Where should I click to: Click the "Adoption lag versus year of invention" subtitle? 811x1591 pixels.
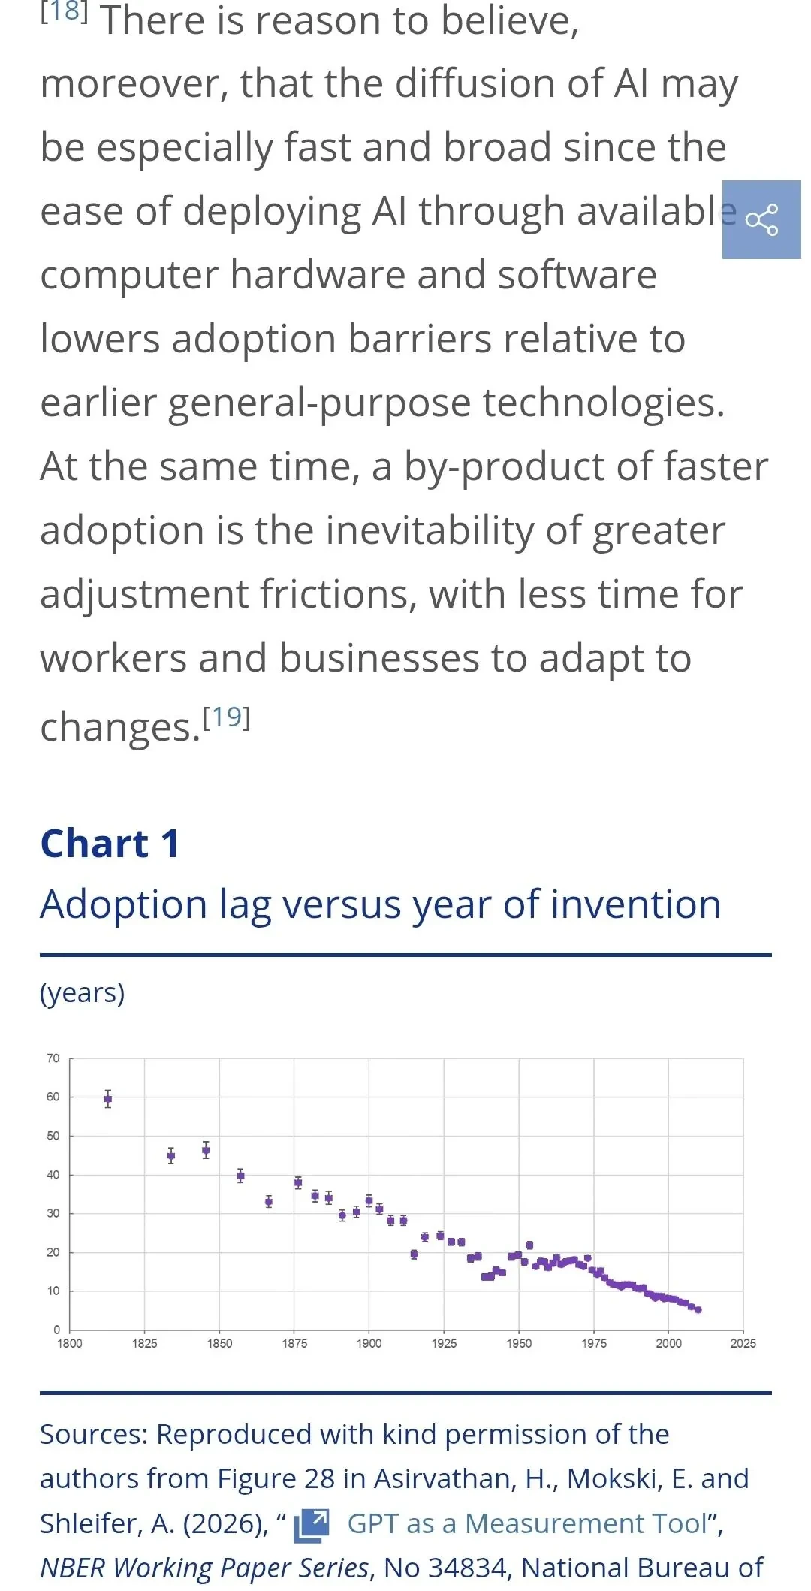(380, 904)
